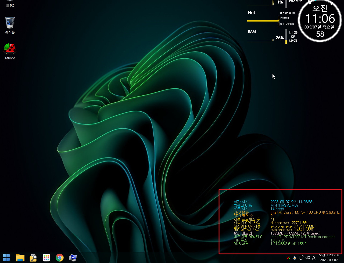Click the 26% RAM usage value
Image resolution: width=344 pixels, height=263 pixels.
coord(280,38)
